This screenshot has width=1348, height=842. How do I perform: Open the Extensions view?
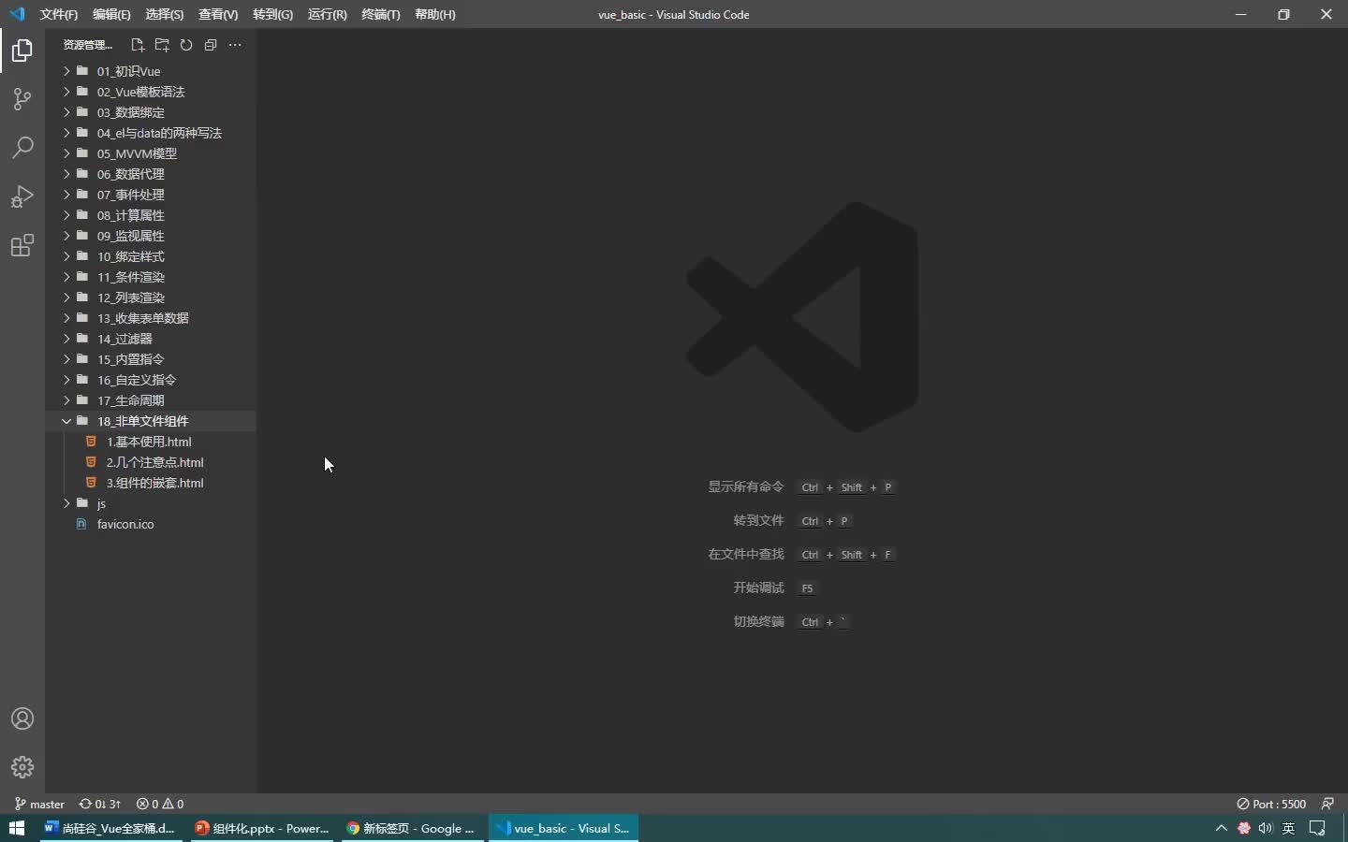[x=22, y=245]
